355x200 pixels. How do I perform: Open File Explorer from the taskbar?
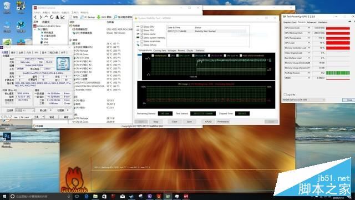pyautogui.click(x=95, y=196)
